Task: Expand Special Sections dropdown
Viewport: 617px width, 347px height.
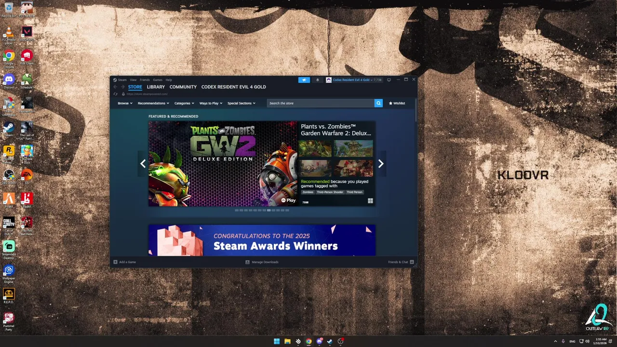Action: point(241,103)
